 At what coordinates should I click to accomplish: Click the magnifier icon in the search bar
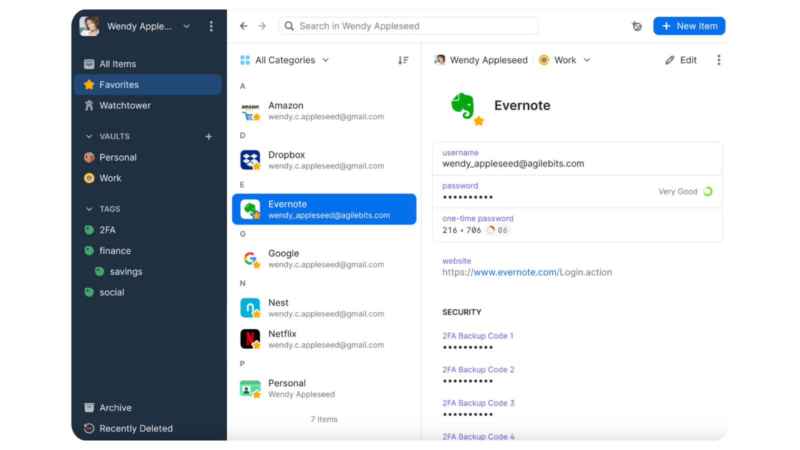pos(289,26)
